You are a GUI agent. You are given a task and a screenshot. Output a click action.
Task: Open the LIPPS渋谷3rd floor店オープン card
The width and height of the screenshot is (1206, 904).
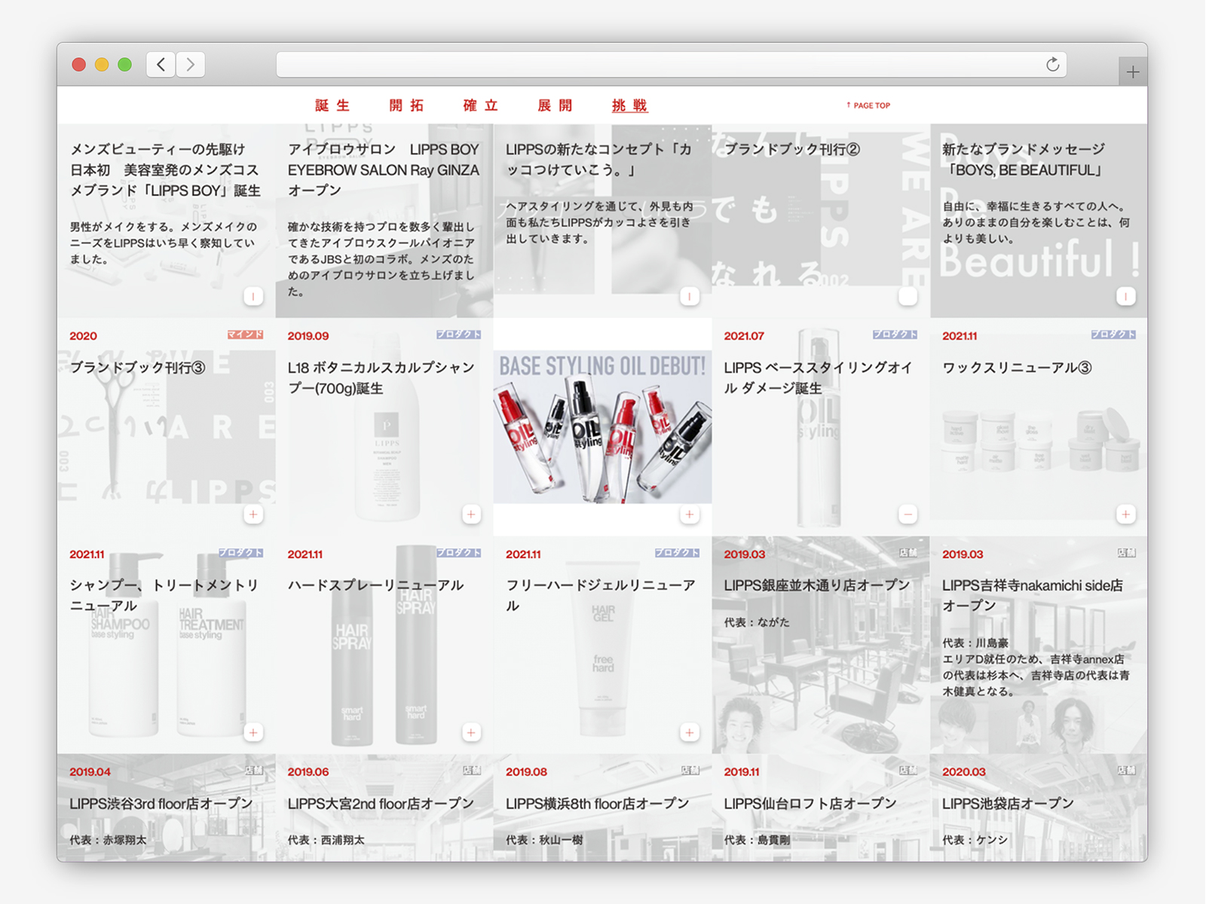pyautogui.click(x=166, y=808)
